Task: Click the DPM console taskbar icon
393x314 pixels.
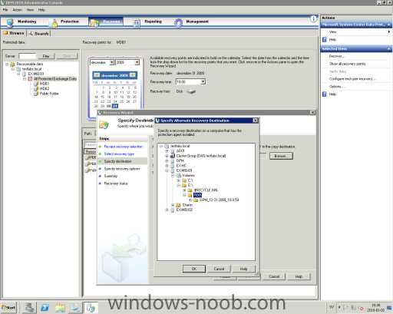Action: pos(91,307)
